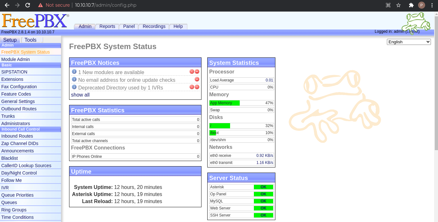Viewport: 438px width, 222px height.
Task: Click the MySQL OK status indicator
Action: [264, 201]
